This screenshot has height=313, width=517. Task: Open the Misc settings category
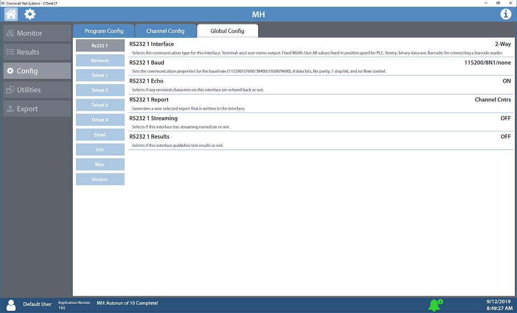(x=100, y=165)
